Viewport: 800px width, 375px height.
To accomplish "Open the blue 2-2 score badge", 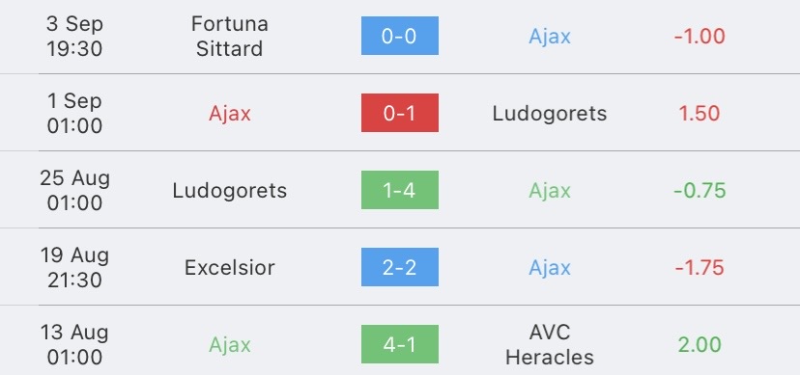I will [399, 267].
